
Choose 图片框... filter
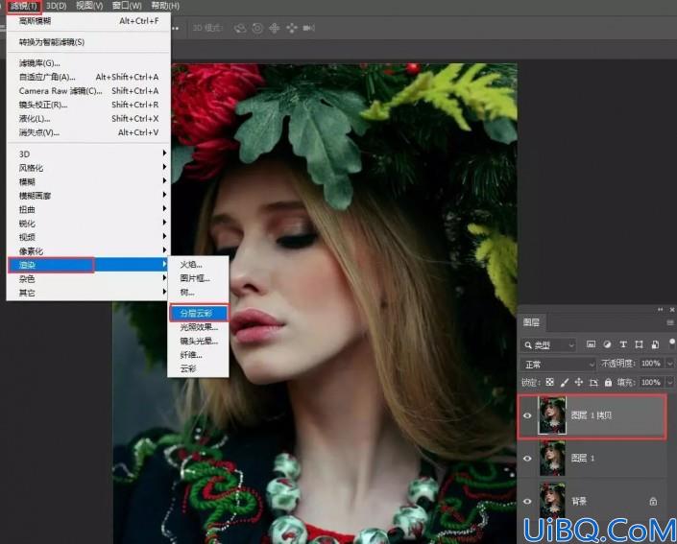[198, 278]
